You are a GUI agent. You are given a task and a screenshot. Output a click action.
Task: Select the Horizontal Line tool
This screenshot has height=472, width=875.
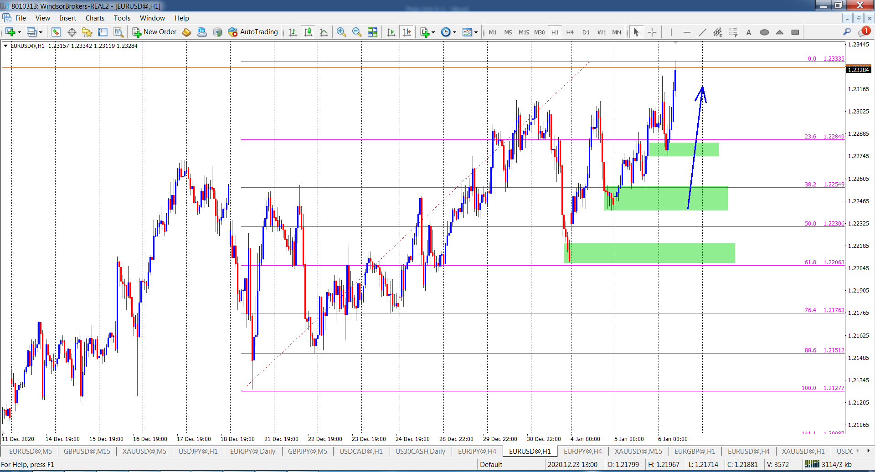(687, 32)
